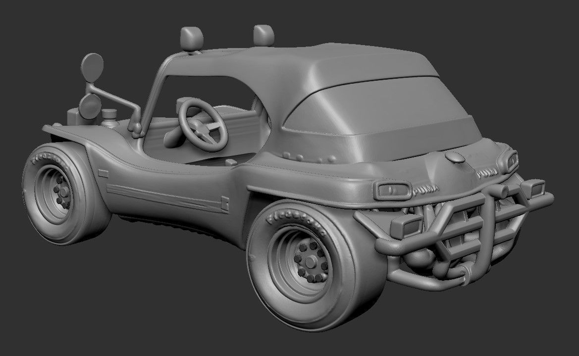Click the soft-top rear window panel

pos(380,105)
